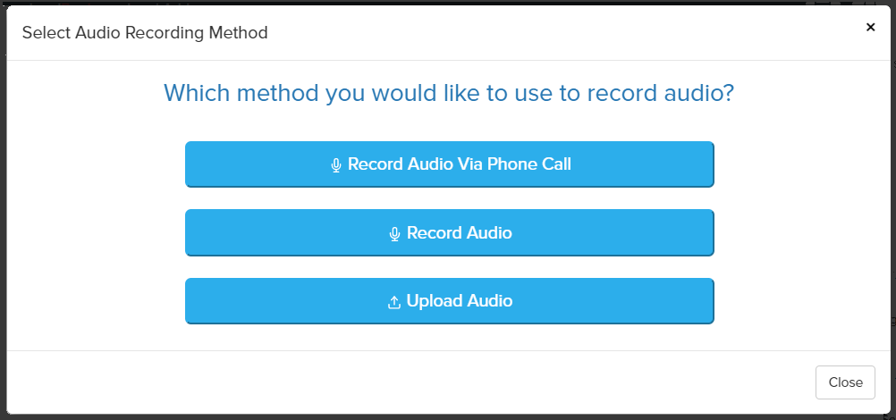This screenshot has width=896, height=420.
Task: Click the words 'record audio?' in the heading
Action: tap(660, 93)
